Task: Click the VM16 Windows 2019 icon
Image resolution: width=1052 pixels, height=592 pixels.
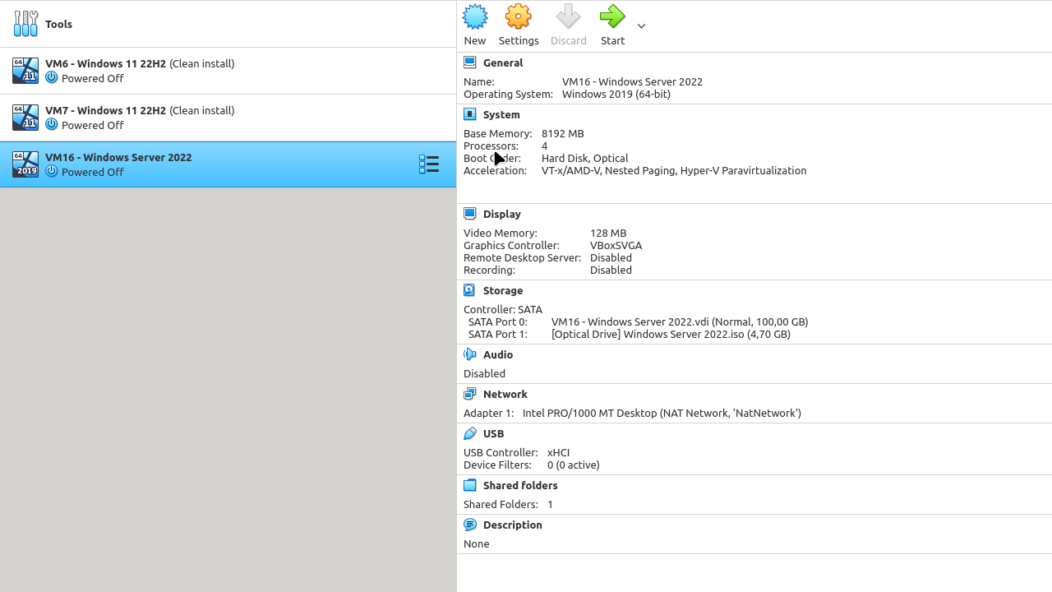Action: point(25,164)
